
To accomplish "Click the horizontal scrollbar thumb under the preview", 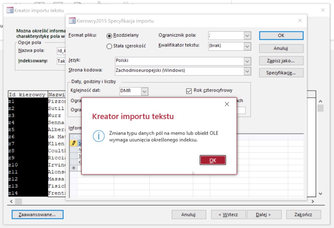I will [18, 202].
